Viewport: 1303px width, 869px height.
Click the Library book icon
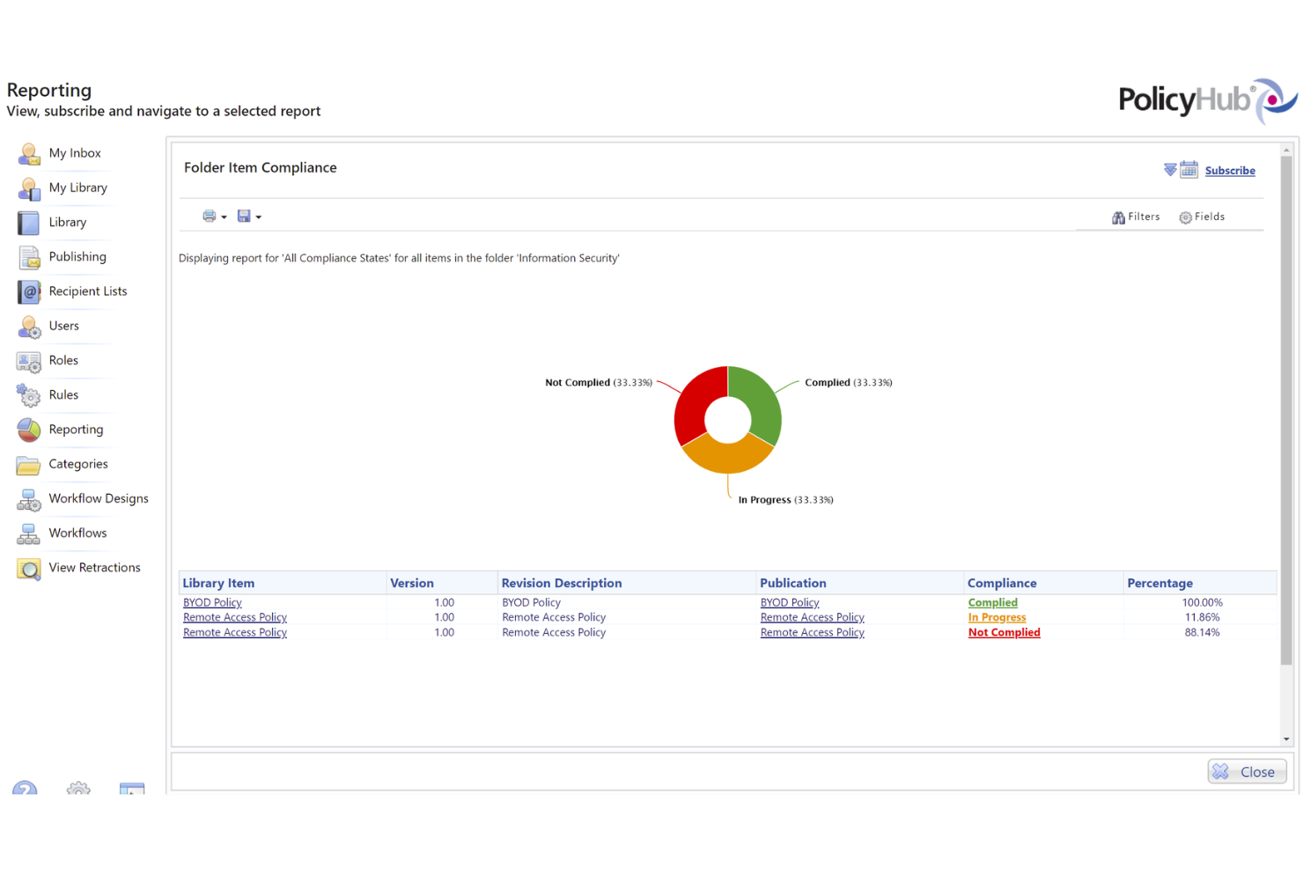pyautogui.click(x=29, y=223)
